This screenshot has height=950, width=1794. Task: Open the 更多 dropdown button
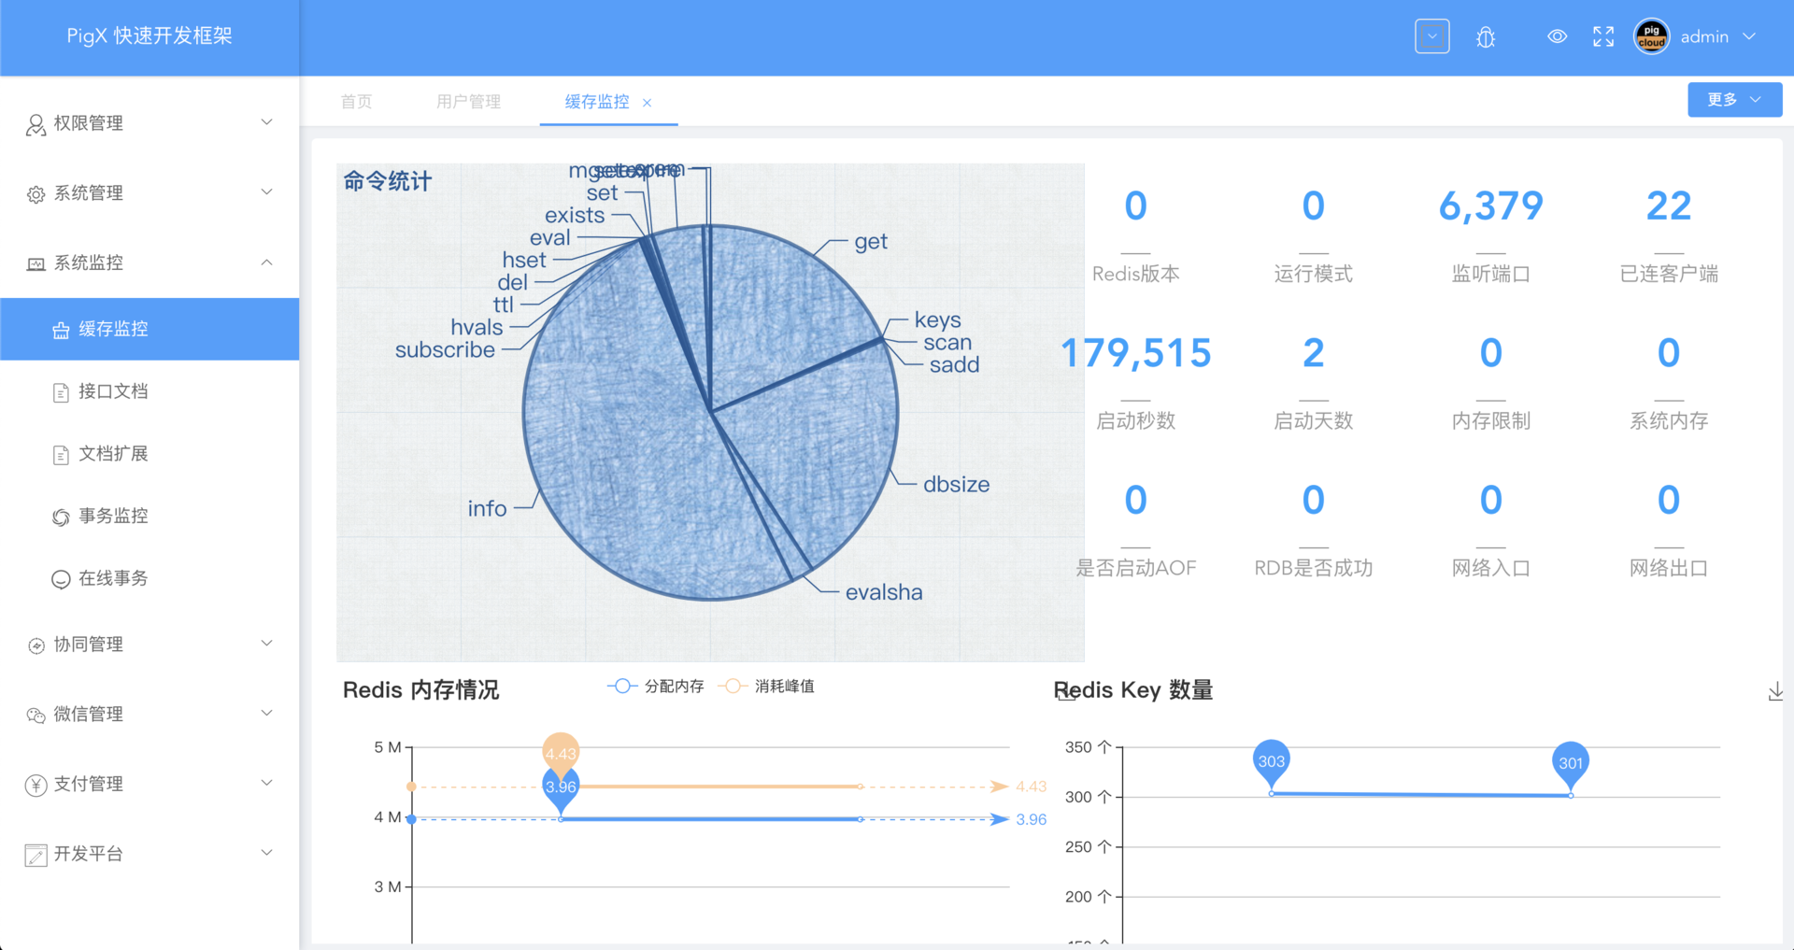(x=1734, y=100)
